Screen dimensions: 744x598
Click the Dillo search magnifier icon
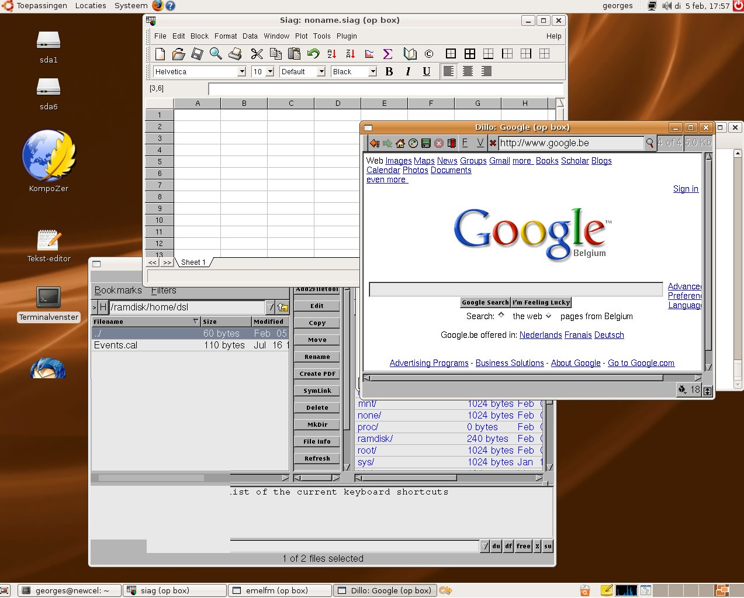[650, 143]
